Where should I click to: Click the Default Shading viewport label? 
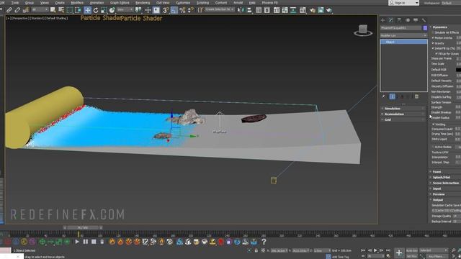tap(56, 18)
